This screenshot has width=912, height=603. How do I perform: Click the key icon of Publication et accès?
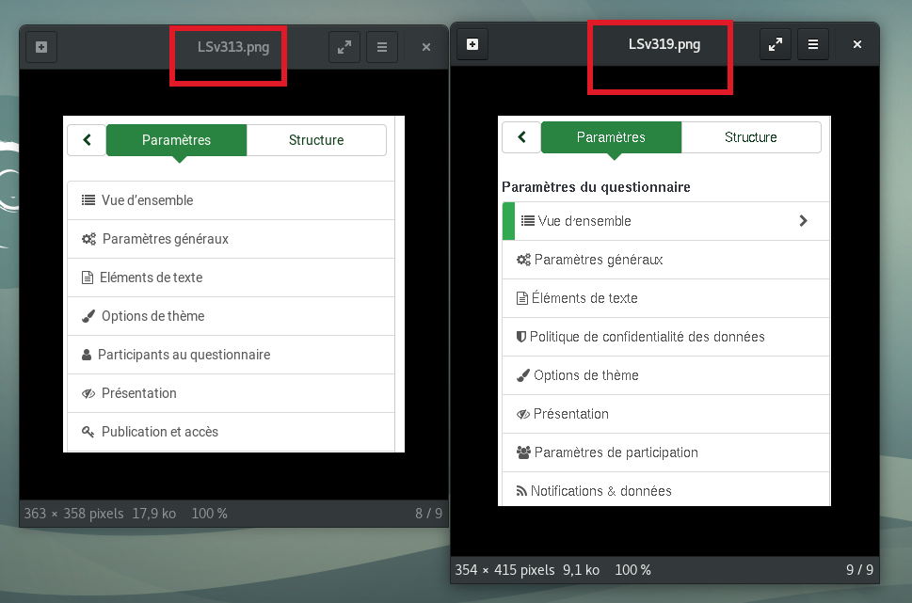(88, 432)
